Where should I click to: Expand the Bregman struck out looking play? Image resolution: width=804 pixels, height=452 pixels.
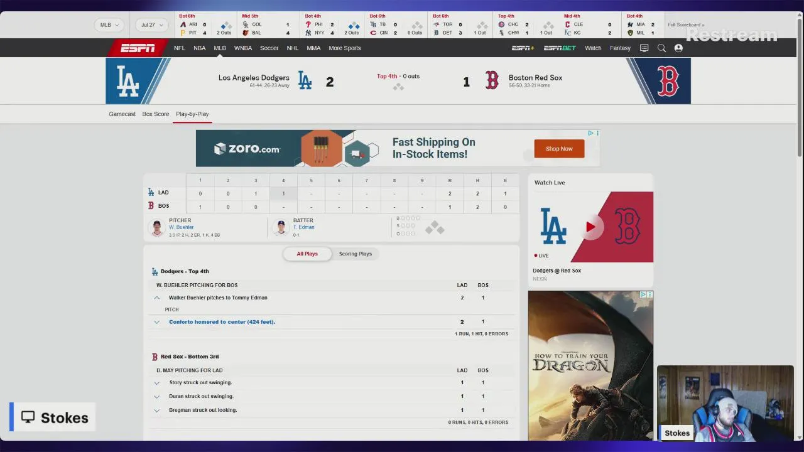tap(157, 410)
